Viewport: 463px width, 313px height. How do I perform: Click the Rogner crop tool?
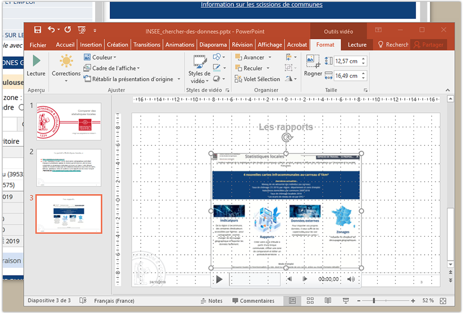313,65
